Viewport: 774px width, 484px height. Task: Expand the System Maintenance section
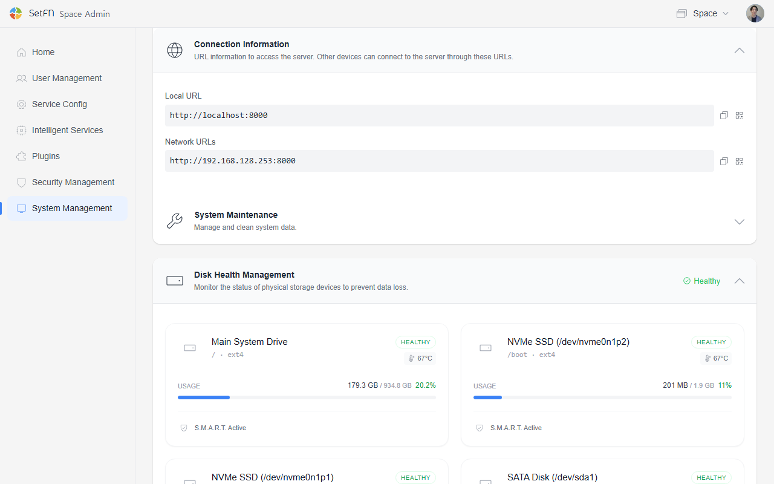[739, 221]
